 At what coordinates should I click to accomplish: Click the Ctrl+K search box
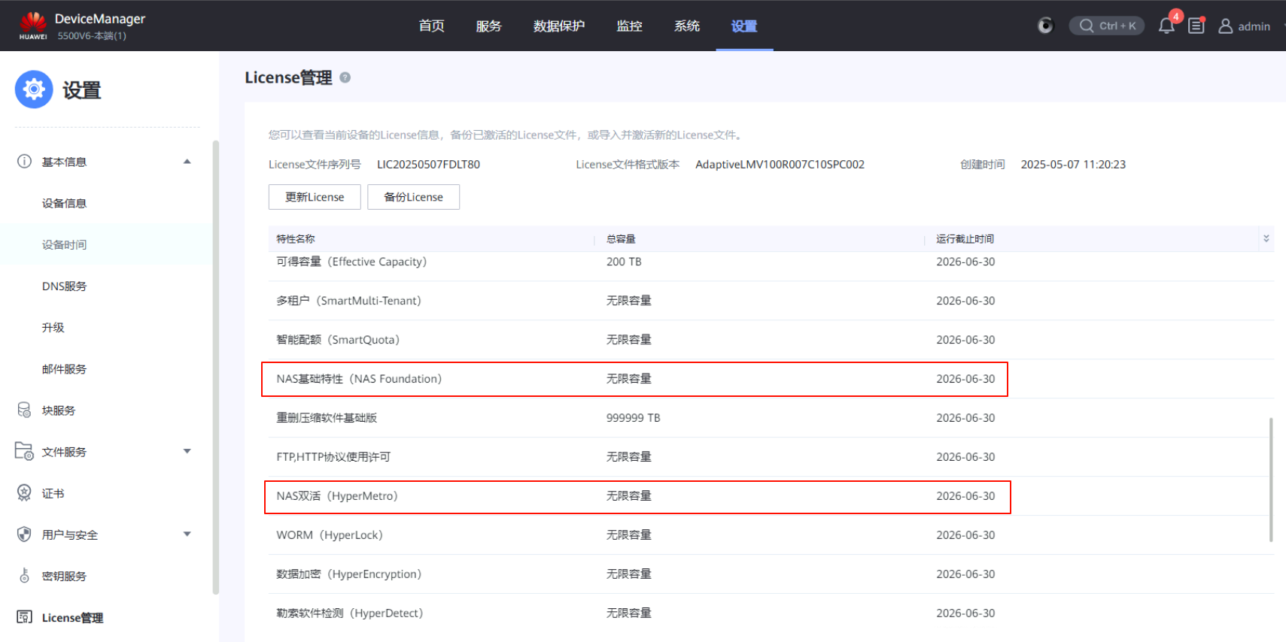pyautogui.click(x=1107, y=26)
